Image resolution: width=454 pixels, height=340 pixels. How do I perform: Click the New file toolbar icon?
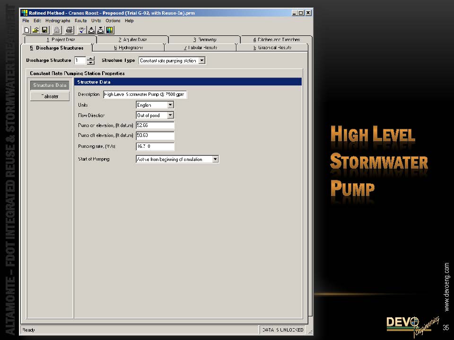pyautogui.click(x=26, y=30)
